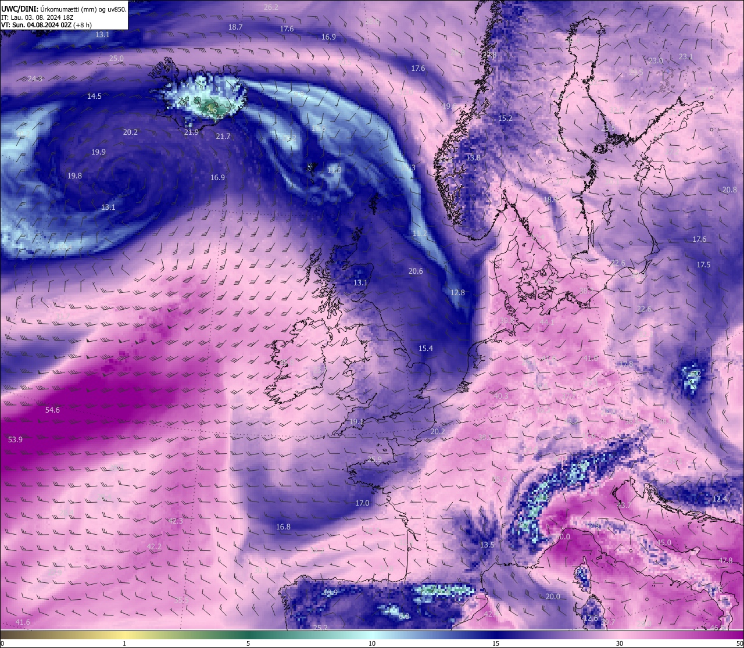The height and width of the screenshot is (648, 744).
Task: Click the 20.6 value east of Scotland
Action: click(416, 271)
